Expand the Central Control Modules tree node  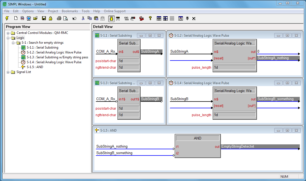pos(8,33)
